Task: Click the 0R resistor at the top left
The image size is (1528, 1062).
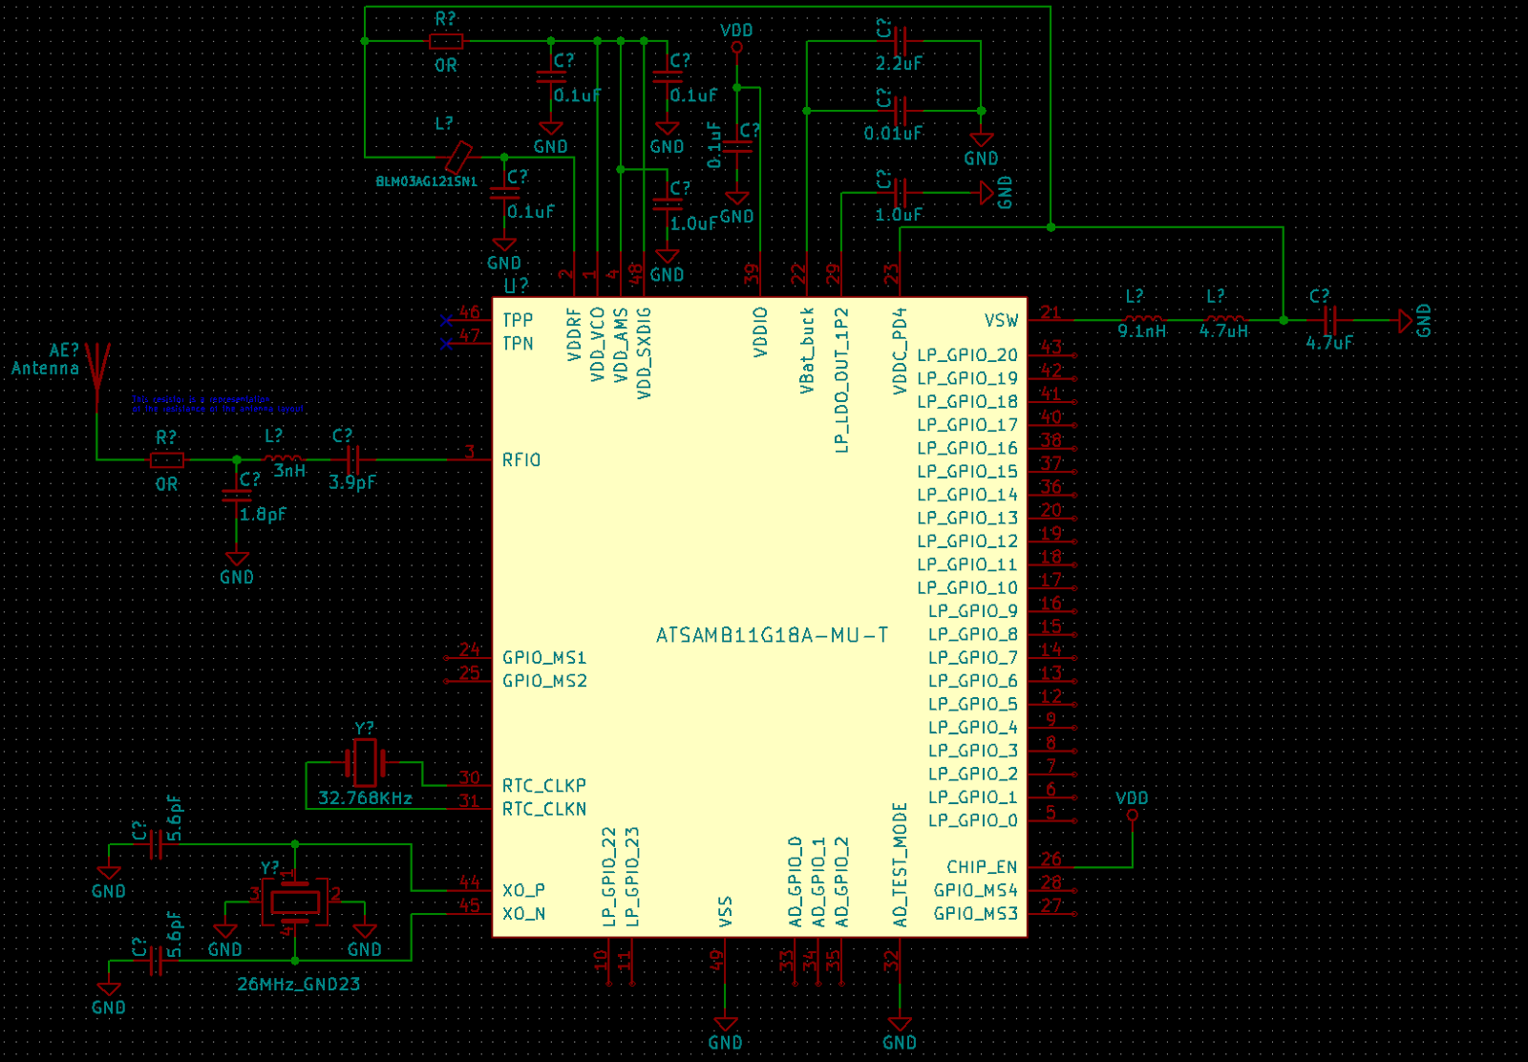Action: 446,41
